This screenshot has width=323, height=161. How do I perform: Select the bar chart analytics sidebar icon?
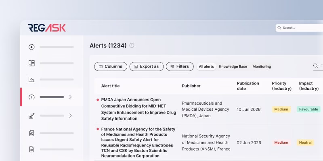31,79
